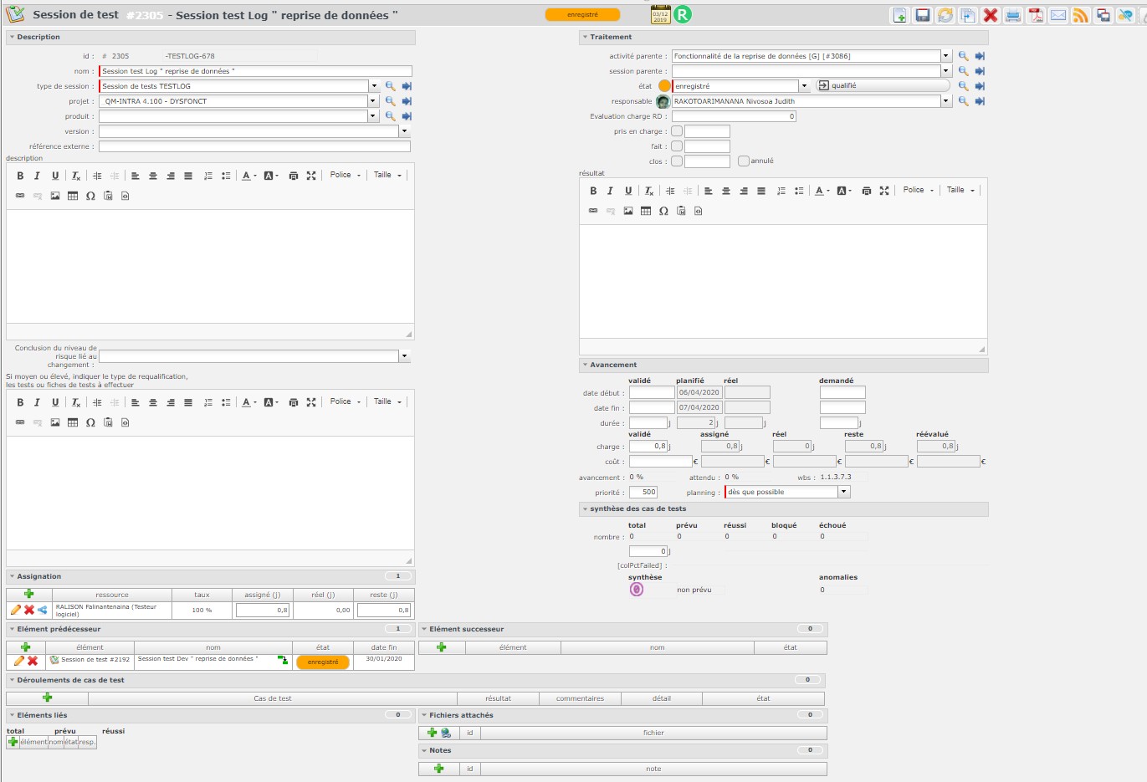Tick the 'annulé' checkbox
The width and height of the screenshot is (1147, 782).
coord(743,161)
